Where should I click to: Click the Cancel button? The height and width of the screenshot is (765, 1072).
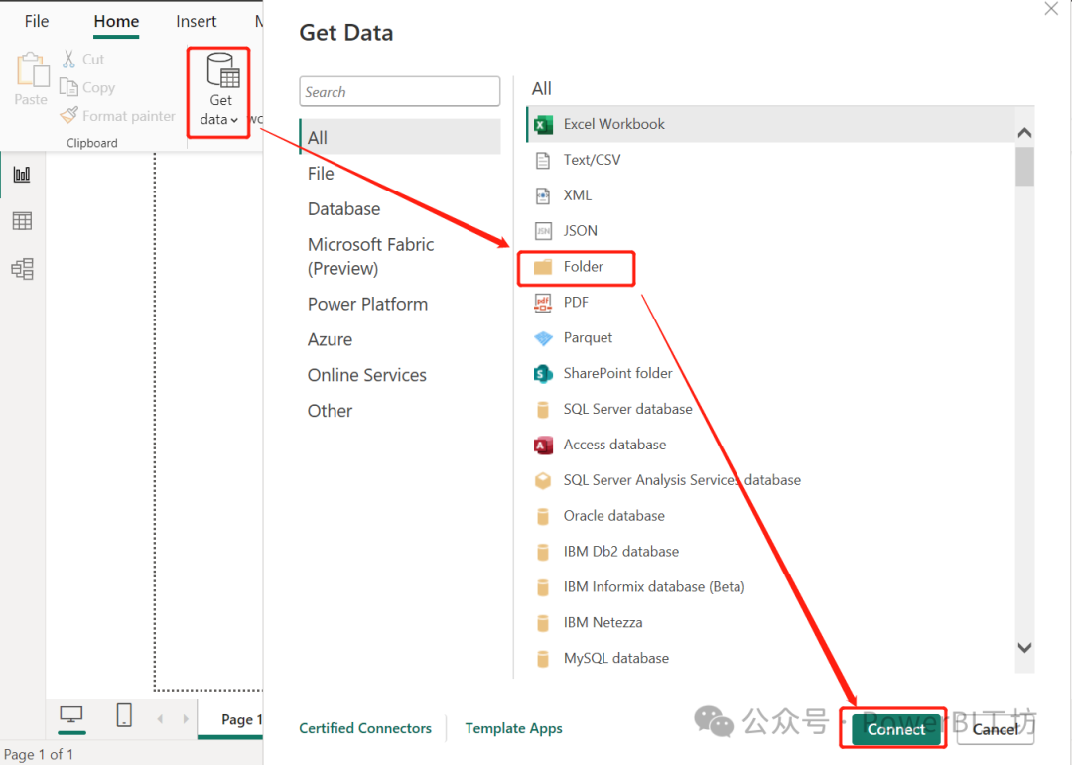[996, 729]
